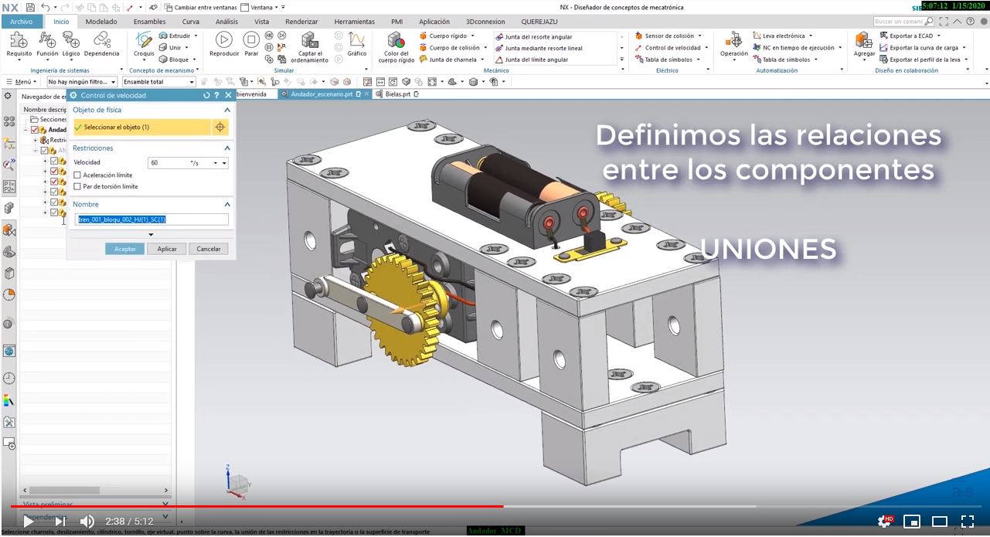Open the Andador_escenario.prt document tab

click(325, 94)
